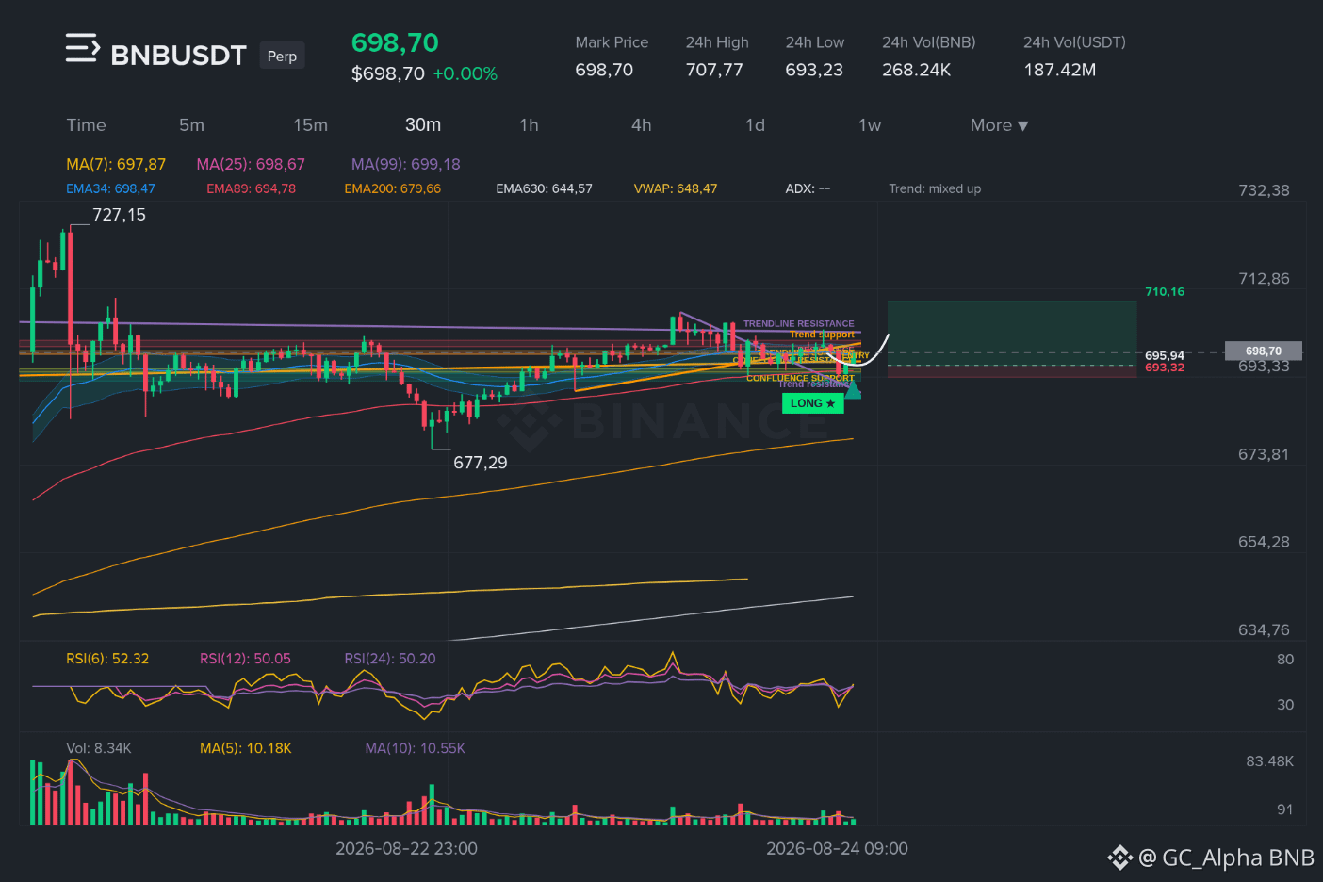Image resolution: width=1323 pixels, height=882 pixels.
Task: Select the Time chart tab
Action: [x=86, y=125]
